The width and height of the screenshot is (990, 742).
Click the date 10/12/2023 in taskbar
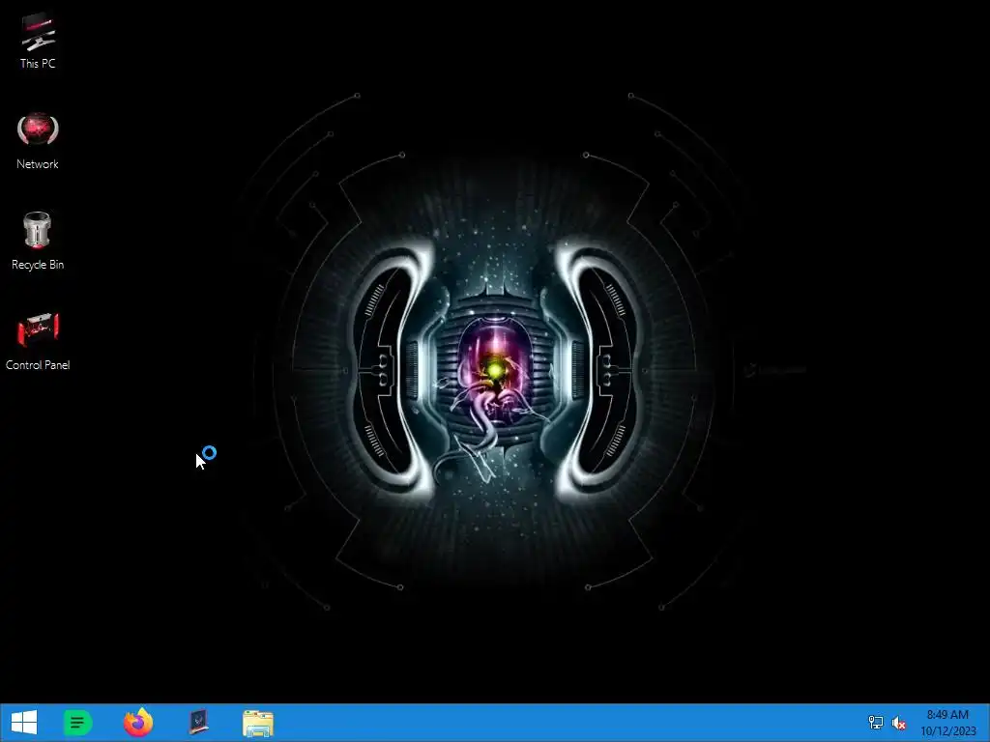[948, 731]
